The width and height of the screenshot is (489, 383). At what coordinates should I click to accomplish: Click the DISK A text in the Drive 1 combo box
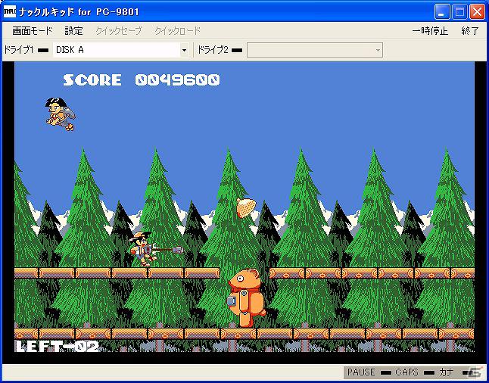coord(70,50)
